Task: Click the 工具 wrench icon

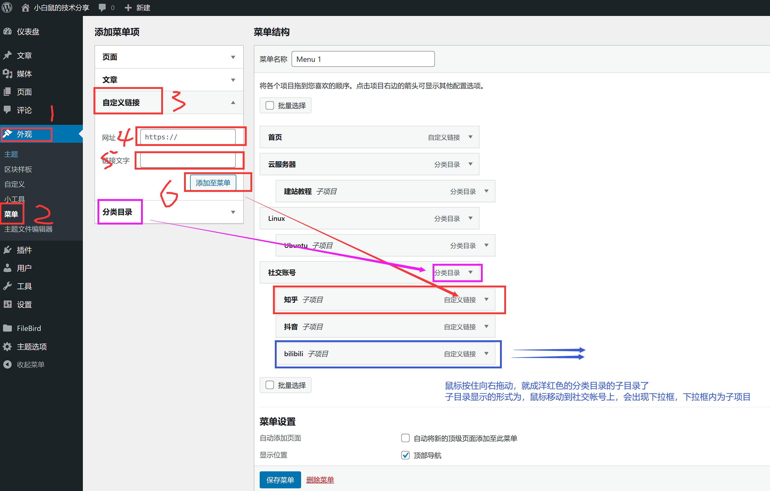Action: pos(7,286)
